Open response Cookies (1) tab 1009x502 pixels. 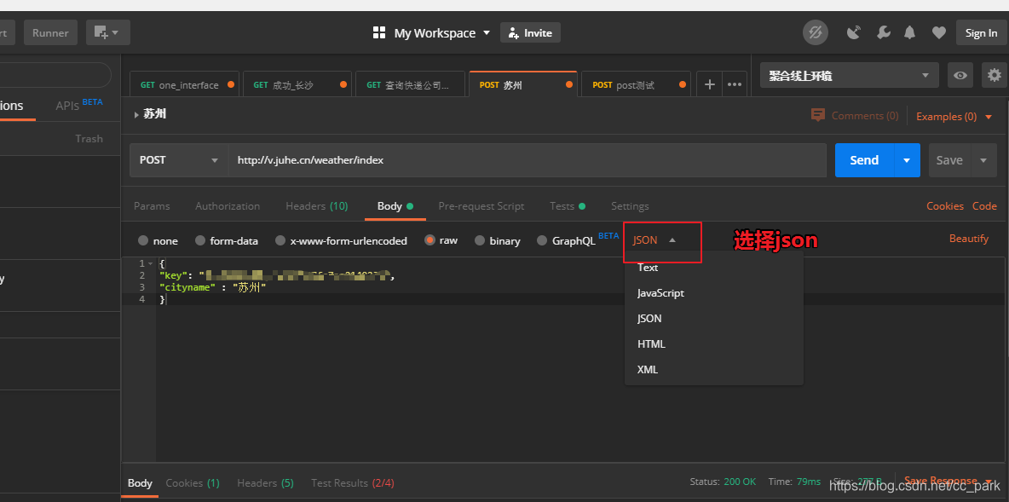click(193, 482)
